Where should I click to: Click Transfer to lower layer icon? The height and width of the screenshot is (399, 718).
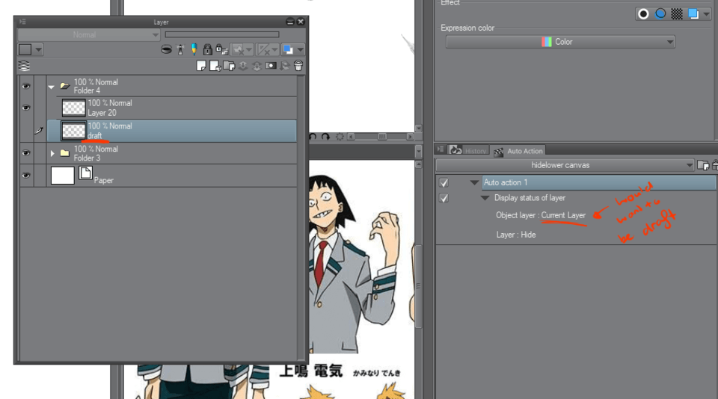click(x=242, y=66)
